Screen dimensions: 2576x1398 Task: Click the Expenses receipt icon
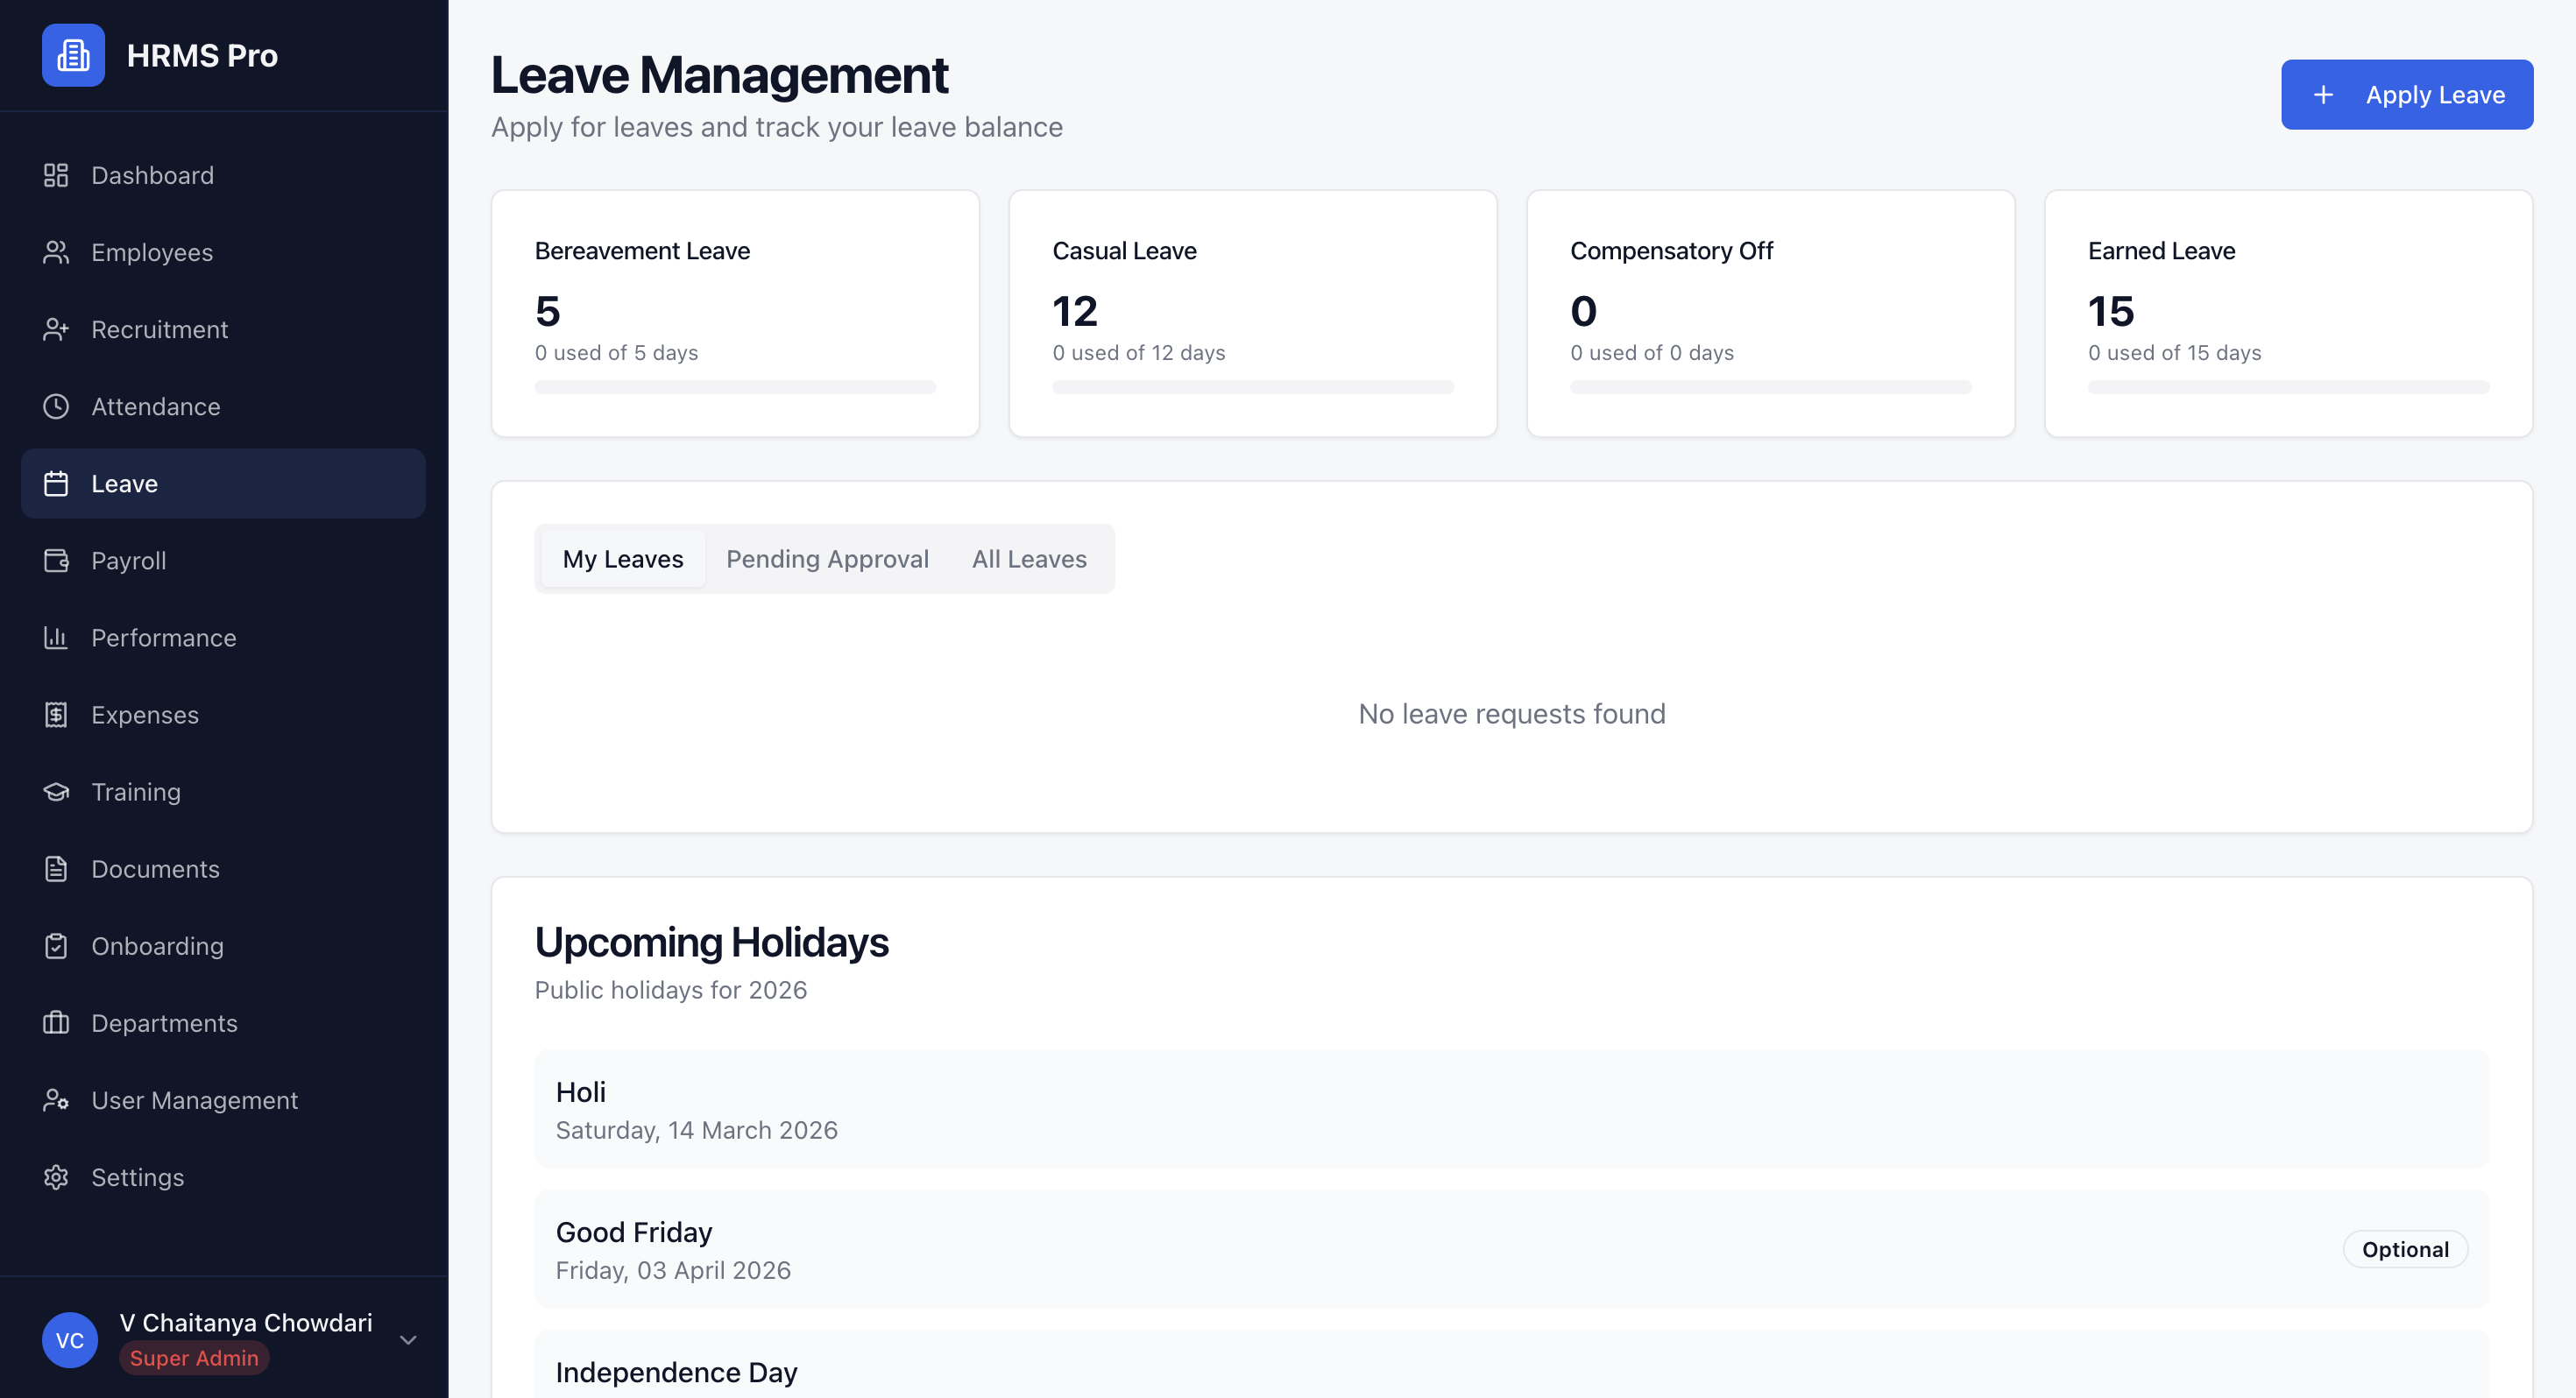click(56, 714)
